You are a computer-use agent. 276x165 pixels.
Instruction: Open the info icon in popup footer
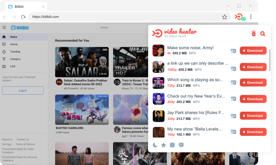[x=172, y=145]
